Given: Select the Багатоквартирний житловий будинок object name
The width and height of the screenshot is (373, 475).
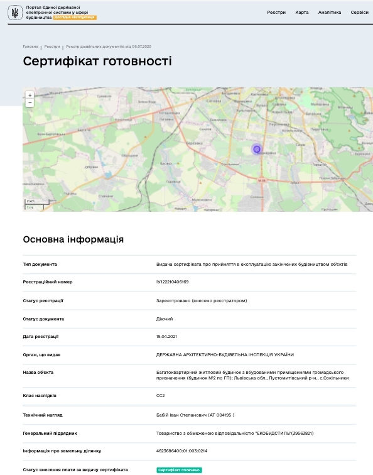Looking at the screenshot, I should point(252,375).
